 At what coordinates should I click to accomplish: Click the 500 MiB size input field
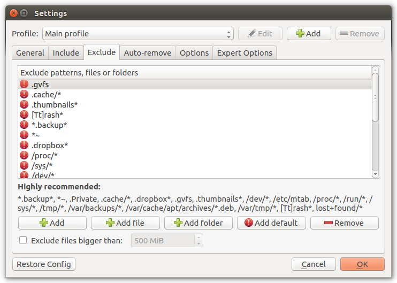point(163,240)
